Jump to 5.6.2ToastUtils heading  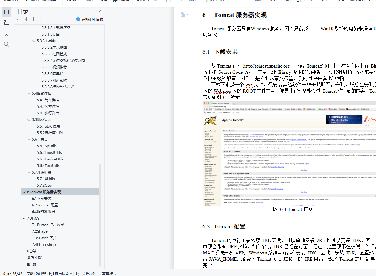coord(49,153)
